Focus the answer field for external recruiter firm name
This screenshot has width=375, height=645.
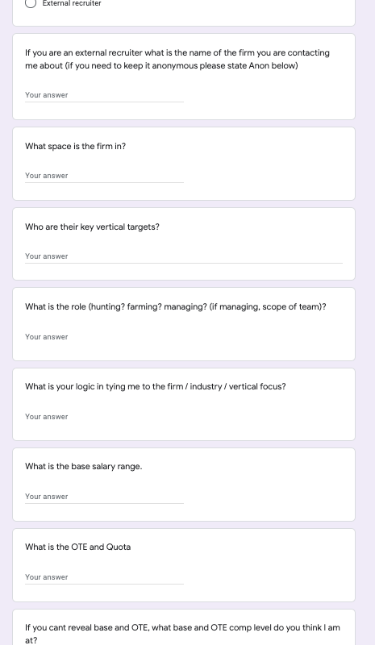click(x=104, y=95)
